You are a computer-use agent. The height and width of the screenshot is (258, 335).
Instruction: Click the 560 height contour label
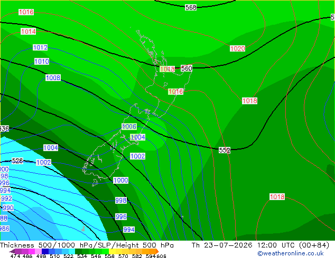pos(187,68)
